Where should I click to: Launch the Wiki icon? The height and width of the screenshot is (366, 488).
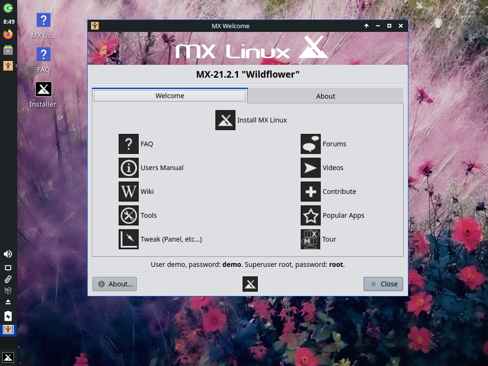(129, 192)
